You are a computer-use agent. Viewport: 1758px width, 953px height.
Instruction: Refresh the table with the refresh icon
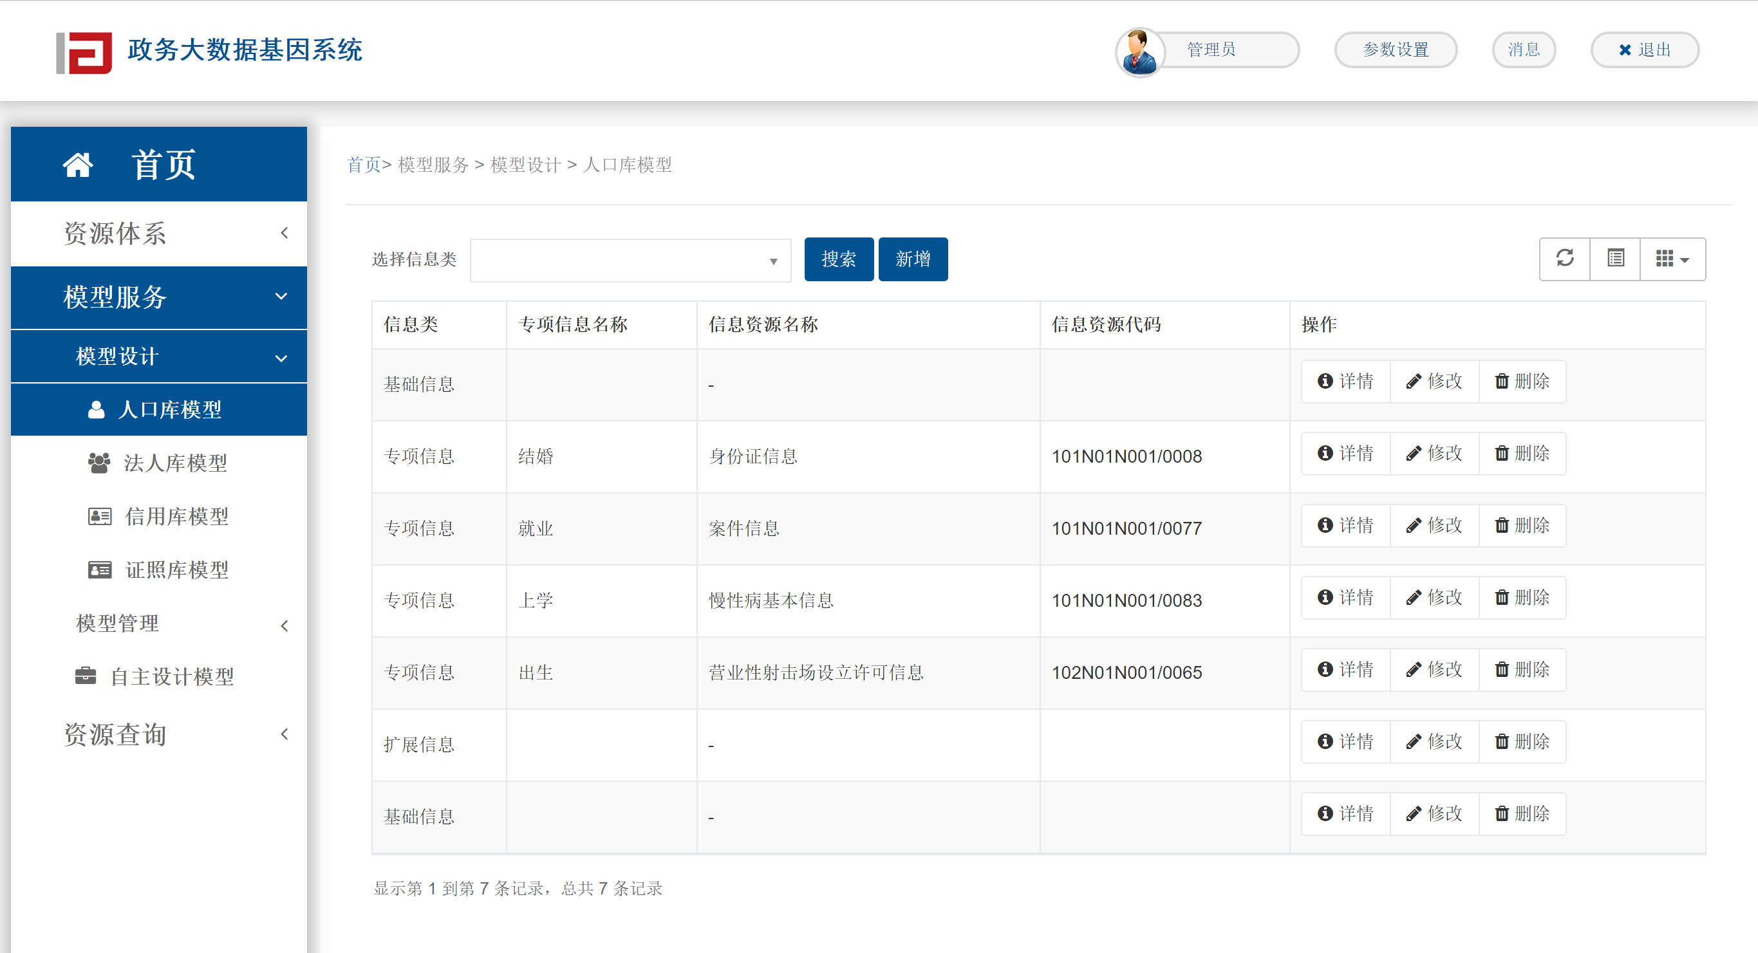[x=1565, y=259]
